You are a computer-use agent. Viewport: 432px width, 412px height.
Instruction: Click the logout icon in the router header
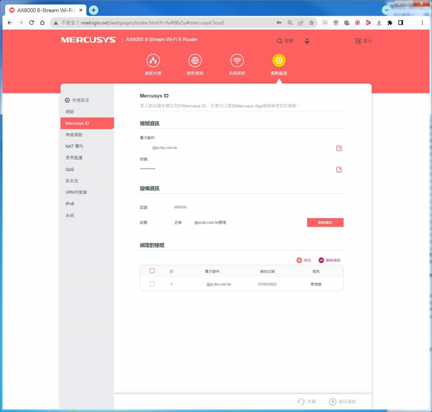(358, 41)
